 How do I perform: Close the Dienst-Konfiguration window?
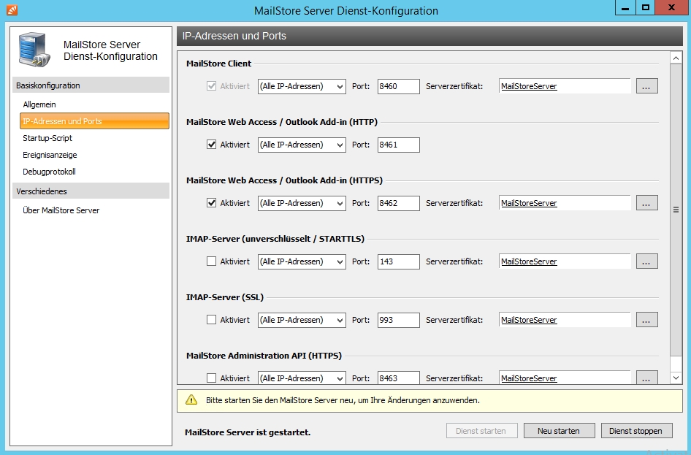coord(671,7)
